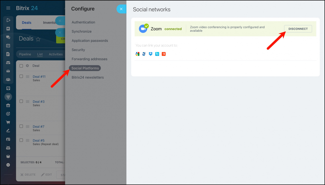Open Application passwords section
This screenshot has height=185, width=325.
tap(90, 41)
